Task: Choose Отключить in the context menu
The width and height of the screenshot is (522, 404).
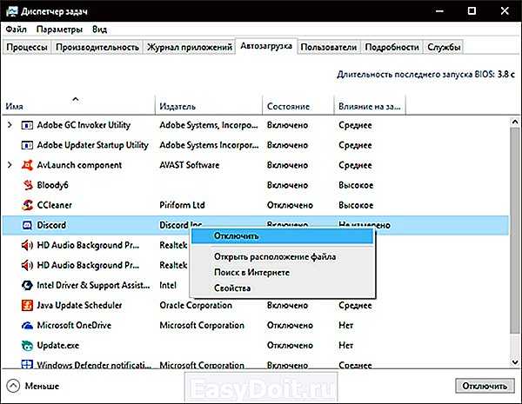Action: click(x=282, y=236)
